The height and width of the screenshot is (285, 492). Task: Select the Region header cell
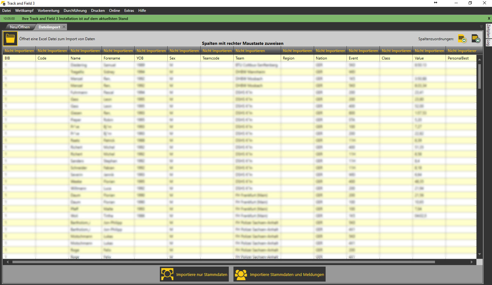click(x=297, y=58)
